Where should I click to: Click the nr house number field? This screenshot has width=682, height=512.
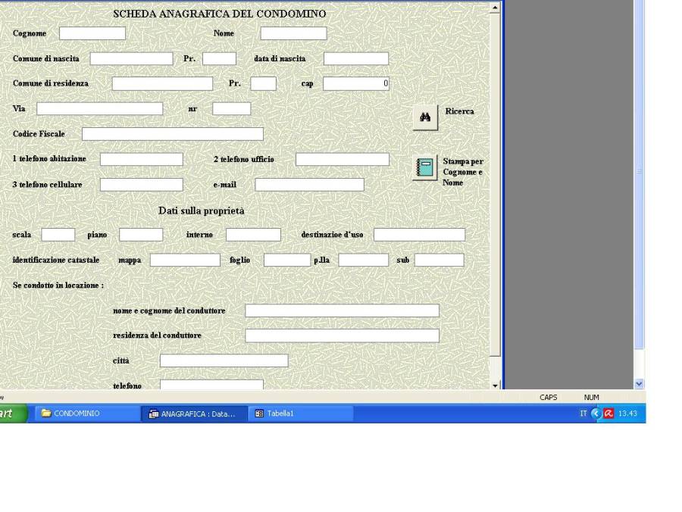click(x=231, y=108)
